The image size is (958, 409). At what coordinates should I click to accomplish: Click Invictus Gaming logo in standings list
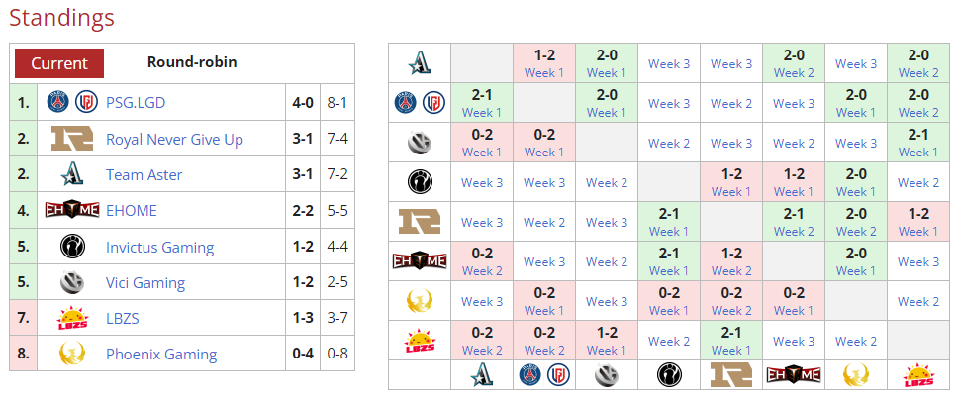(x=72, y=247)
